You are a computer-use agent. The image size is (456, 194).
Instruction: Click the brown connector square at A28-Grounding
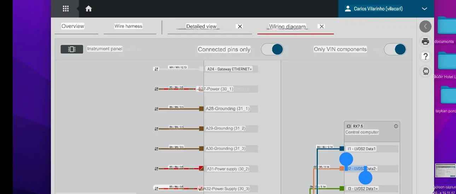pos(201,109)
